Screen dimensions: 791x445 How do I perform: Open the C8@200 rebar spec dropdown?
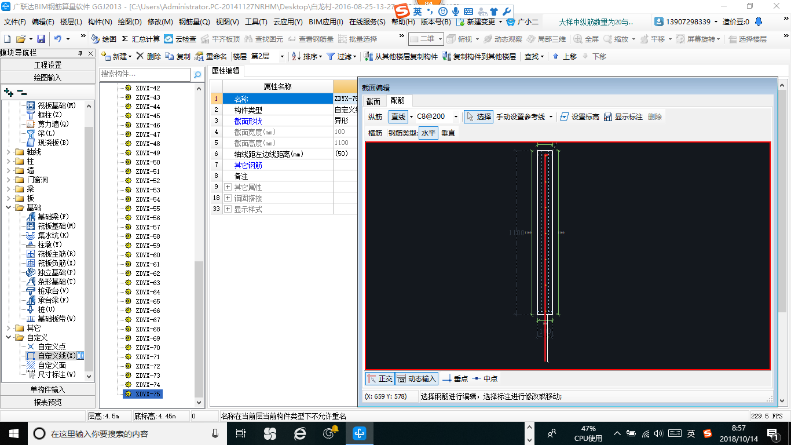tap(456, 116)
